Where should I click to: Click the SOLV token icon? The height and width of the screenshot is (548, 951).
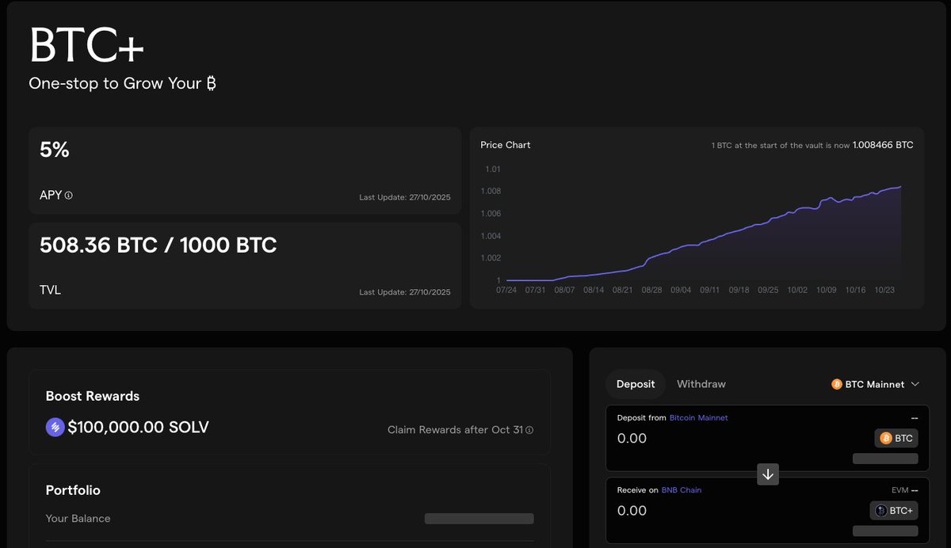pyautogui.click(x=55, y=428)
